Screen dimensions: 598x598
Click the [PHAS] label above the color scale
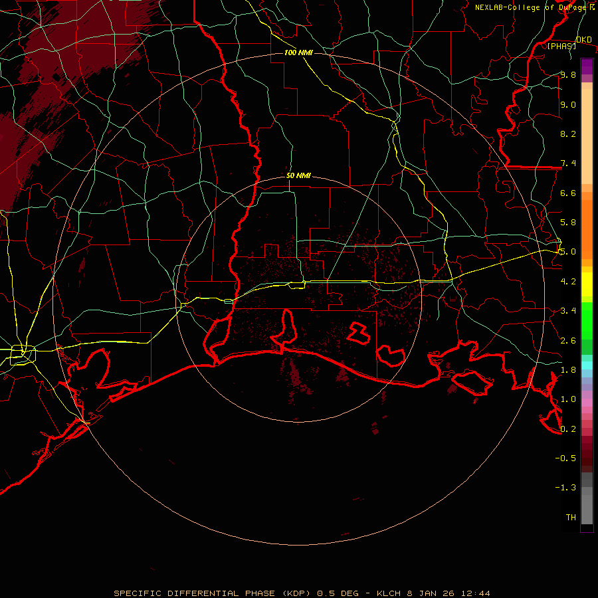(x=561, y=47)
